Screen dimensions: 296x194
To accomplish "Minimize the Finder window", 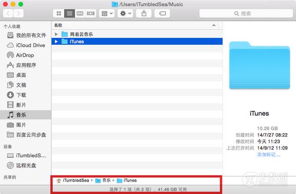I will [13, 4].
